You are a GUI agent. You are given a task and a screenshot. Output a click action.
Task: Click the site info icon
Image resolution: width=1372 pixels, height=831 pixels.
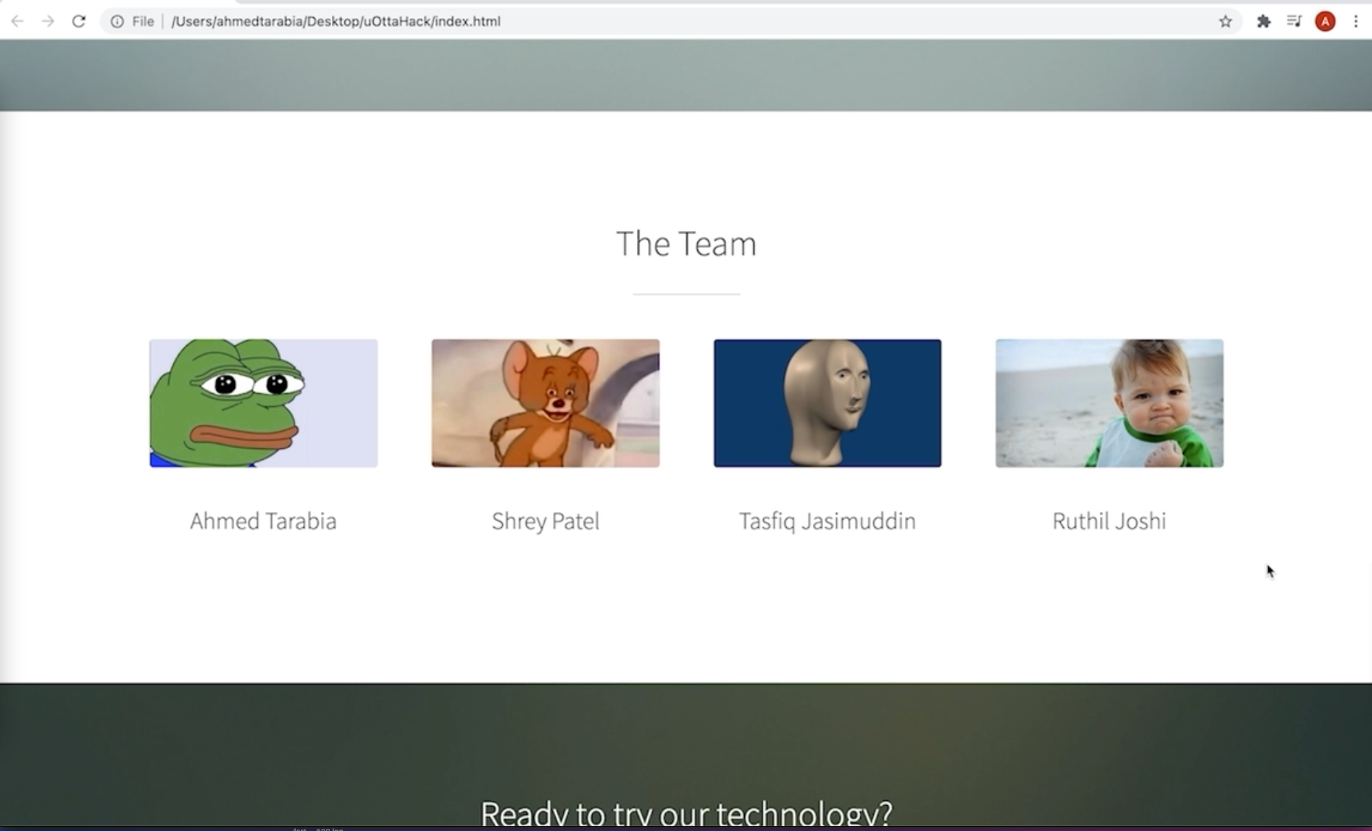pos(117,21)
